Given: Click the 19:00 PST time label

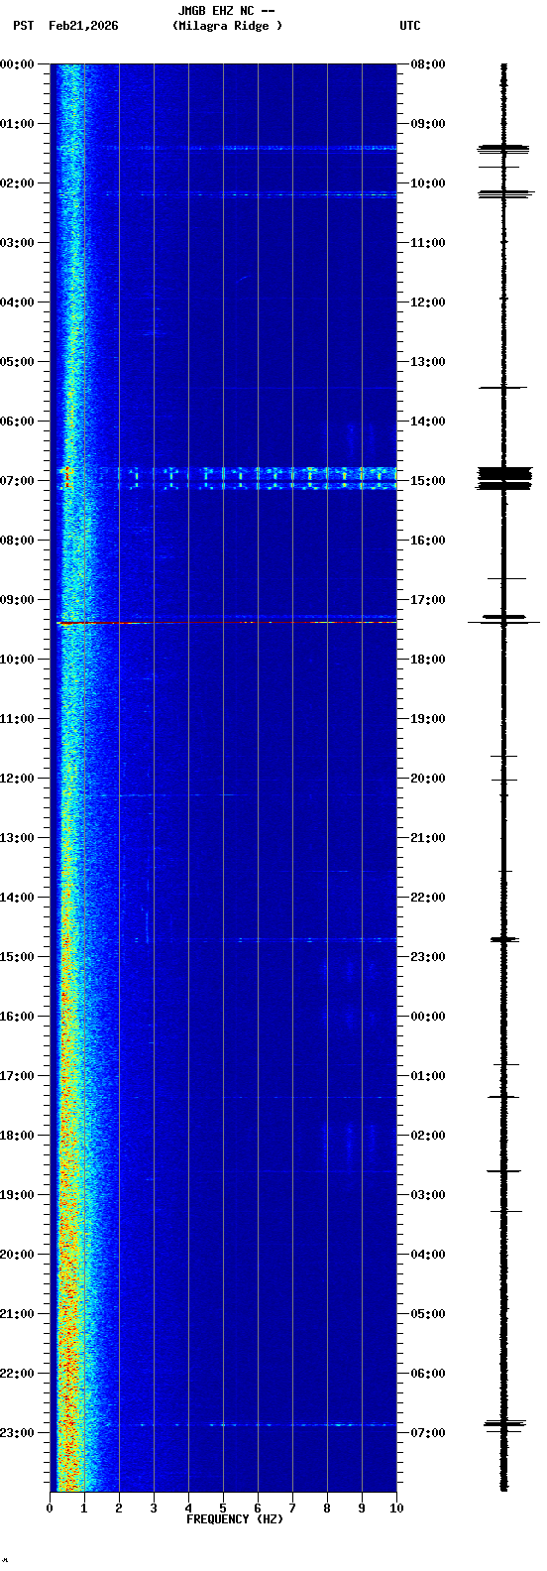Looking at the screenshot, I should pyautogui.click(x=18, y=1195).
